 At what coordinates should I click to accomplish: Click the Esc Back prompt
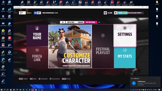[x=33, y=79]
